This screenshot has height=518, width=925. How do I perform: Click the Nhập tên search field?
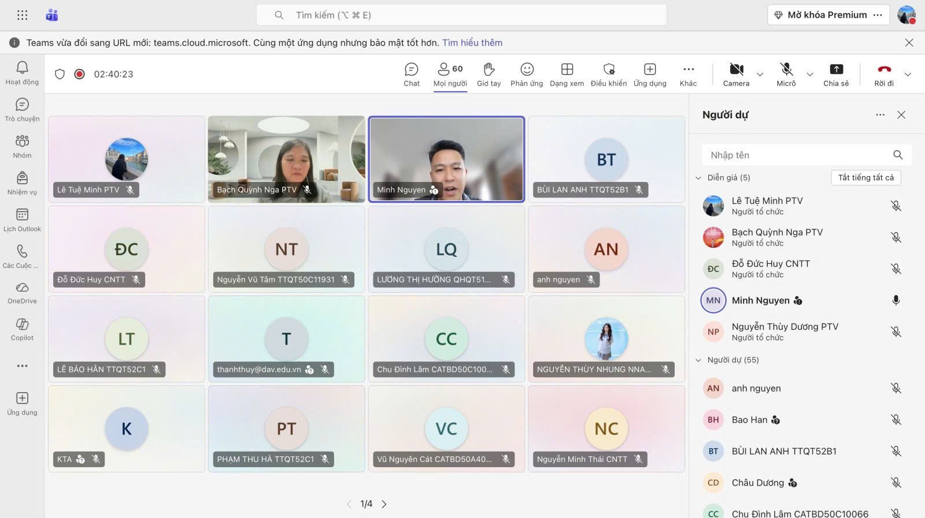pyautogui.click(x=798, y=155)
